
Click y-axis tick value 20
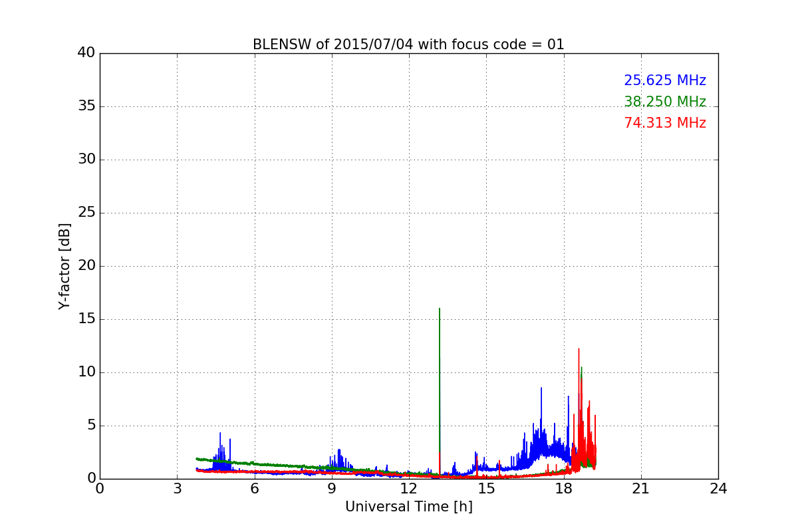click(86, 266)
